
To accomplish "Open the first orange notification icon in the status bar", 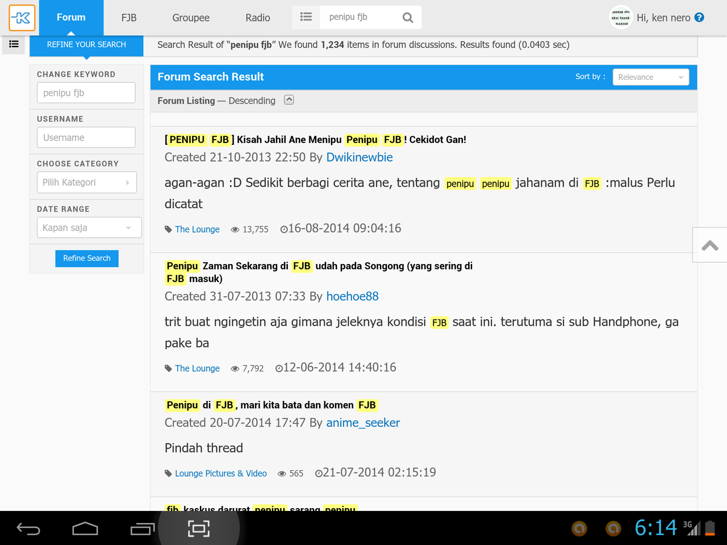I will pyautogui.click(x=579, y=529).
